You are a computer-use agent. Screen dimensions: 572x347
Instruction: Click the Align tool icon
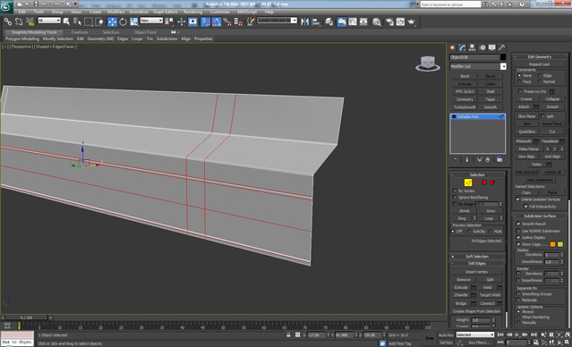click(316, 21)
